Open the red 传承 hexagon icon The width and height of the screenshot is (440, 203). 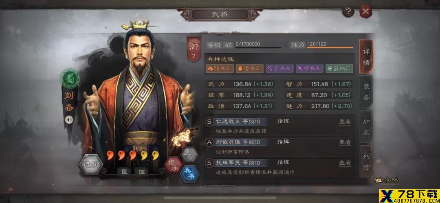click(x=173, y=165)
